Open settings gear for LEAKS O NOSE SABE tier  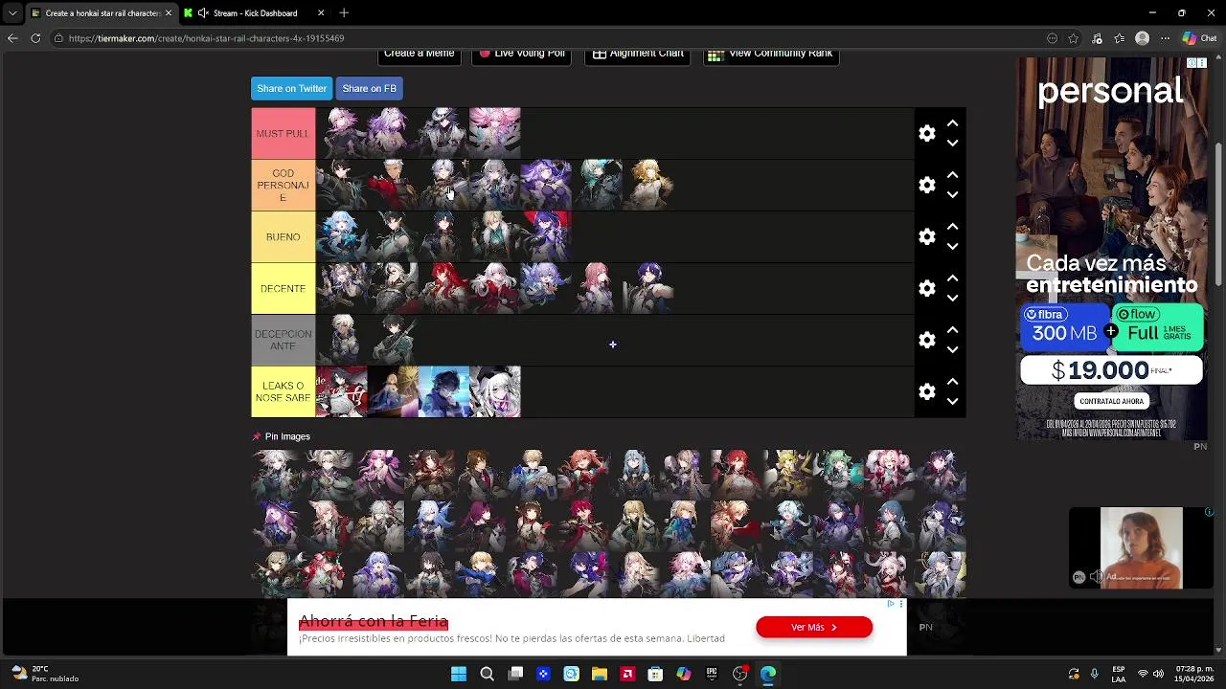[926, 392]
